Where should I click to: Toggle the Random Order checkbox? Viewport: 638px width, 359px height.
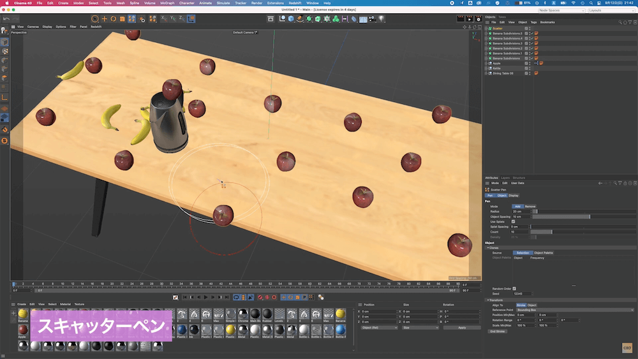point(514,288)
